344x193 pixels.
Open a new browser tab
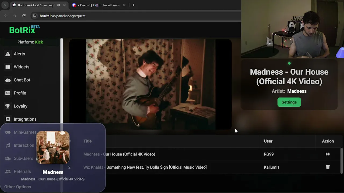(x=133, y=5)
